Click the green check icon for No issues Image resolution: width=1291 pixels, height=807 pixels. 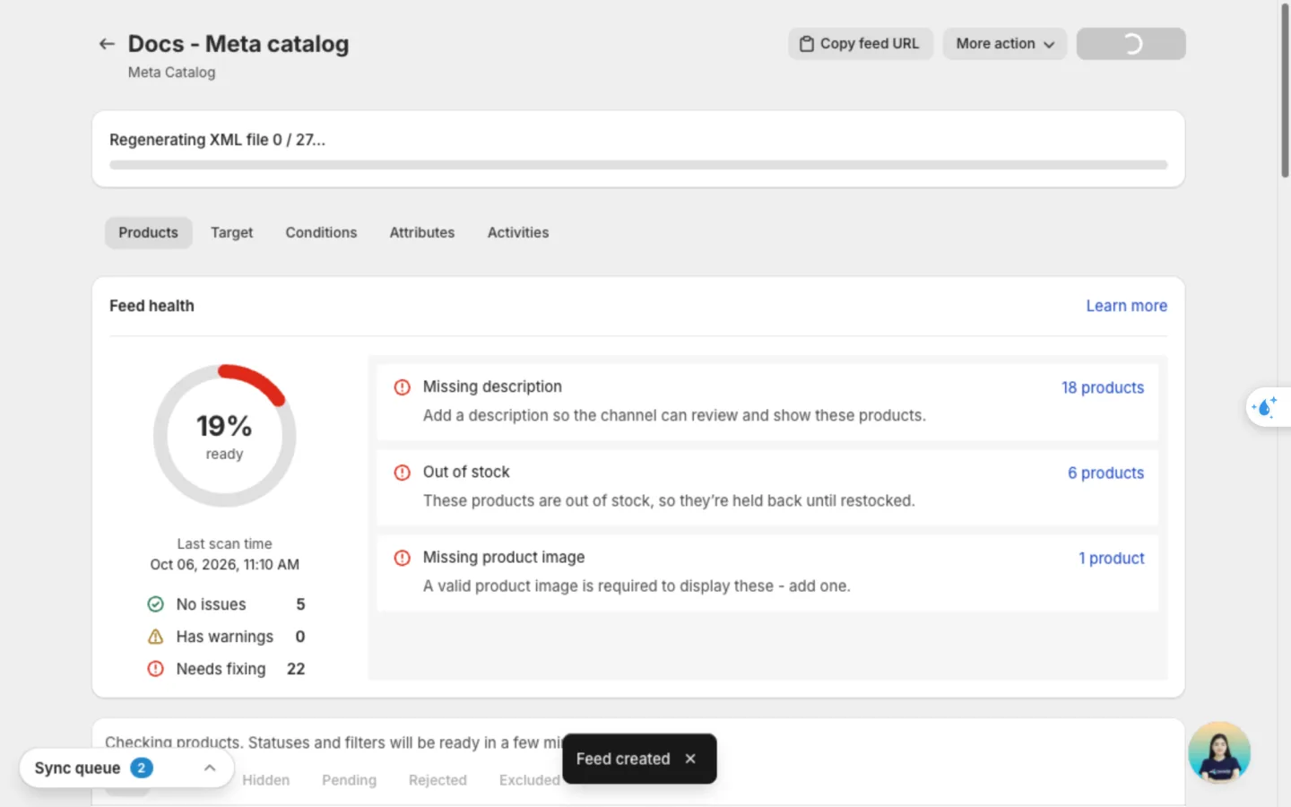click(156, 604)
